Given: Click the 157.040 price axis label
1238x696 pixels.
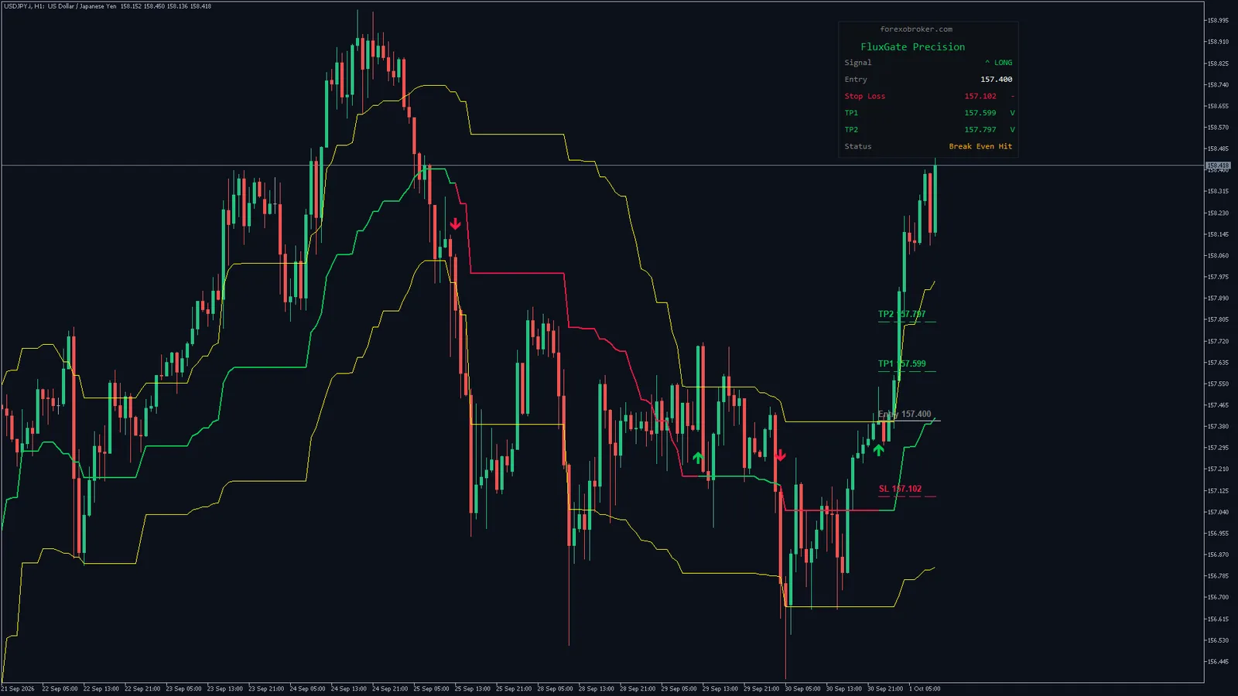Looking at the screenshot, I should 1218,512.
